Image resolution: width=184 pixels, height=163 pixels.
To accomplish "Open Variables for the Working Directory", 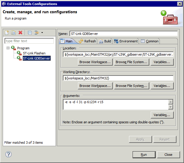I will click(x=162, y=86).
